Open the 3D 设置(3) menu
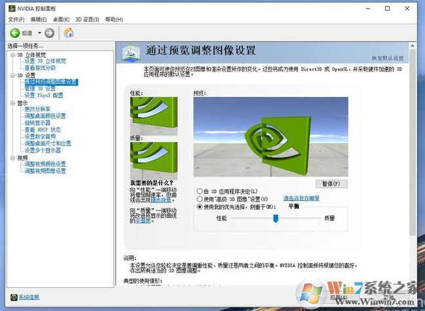The image size is (425, 311). (x=87, y=20)
